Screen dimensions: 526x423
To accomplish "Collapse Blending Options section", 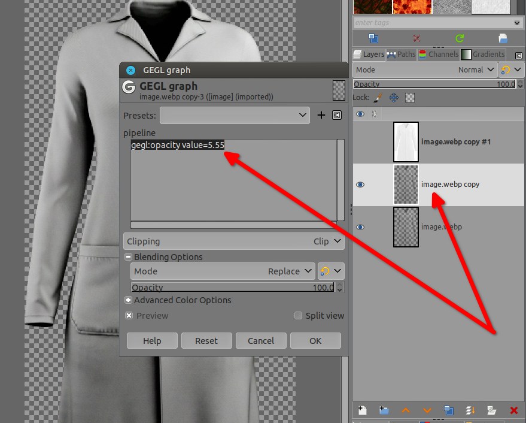I will (128, 256).
